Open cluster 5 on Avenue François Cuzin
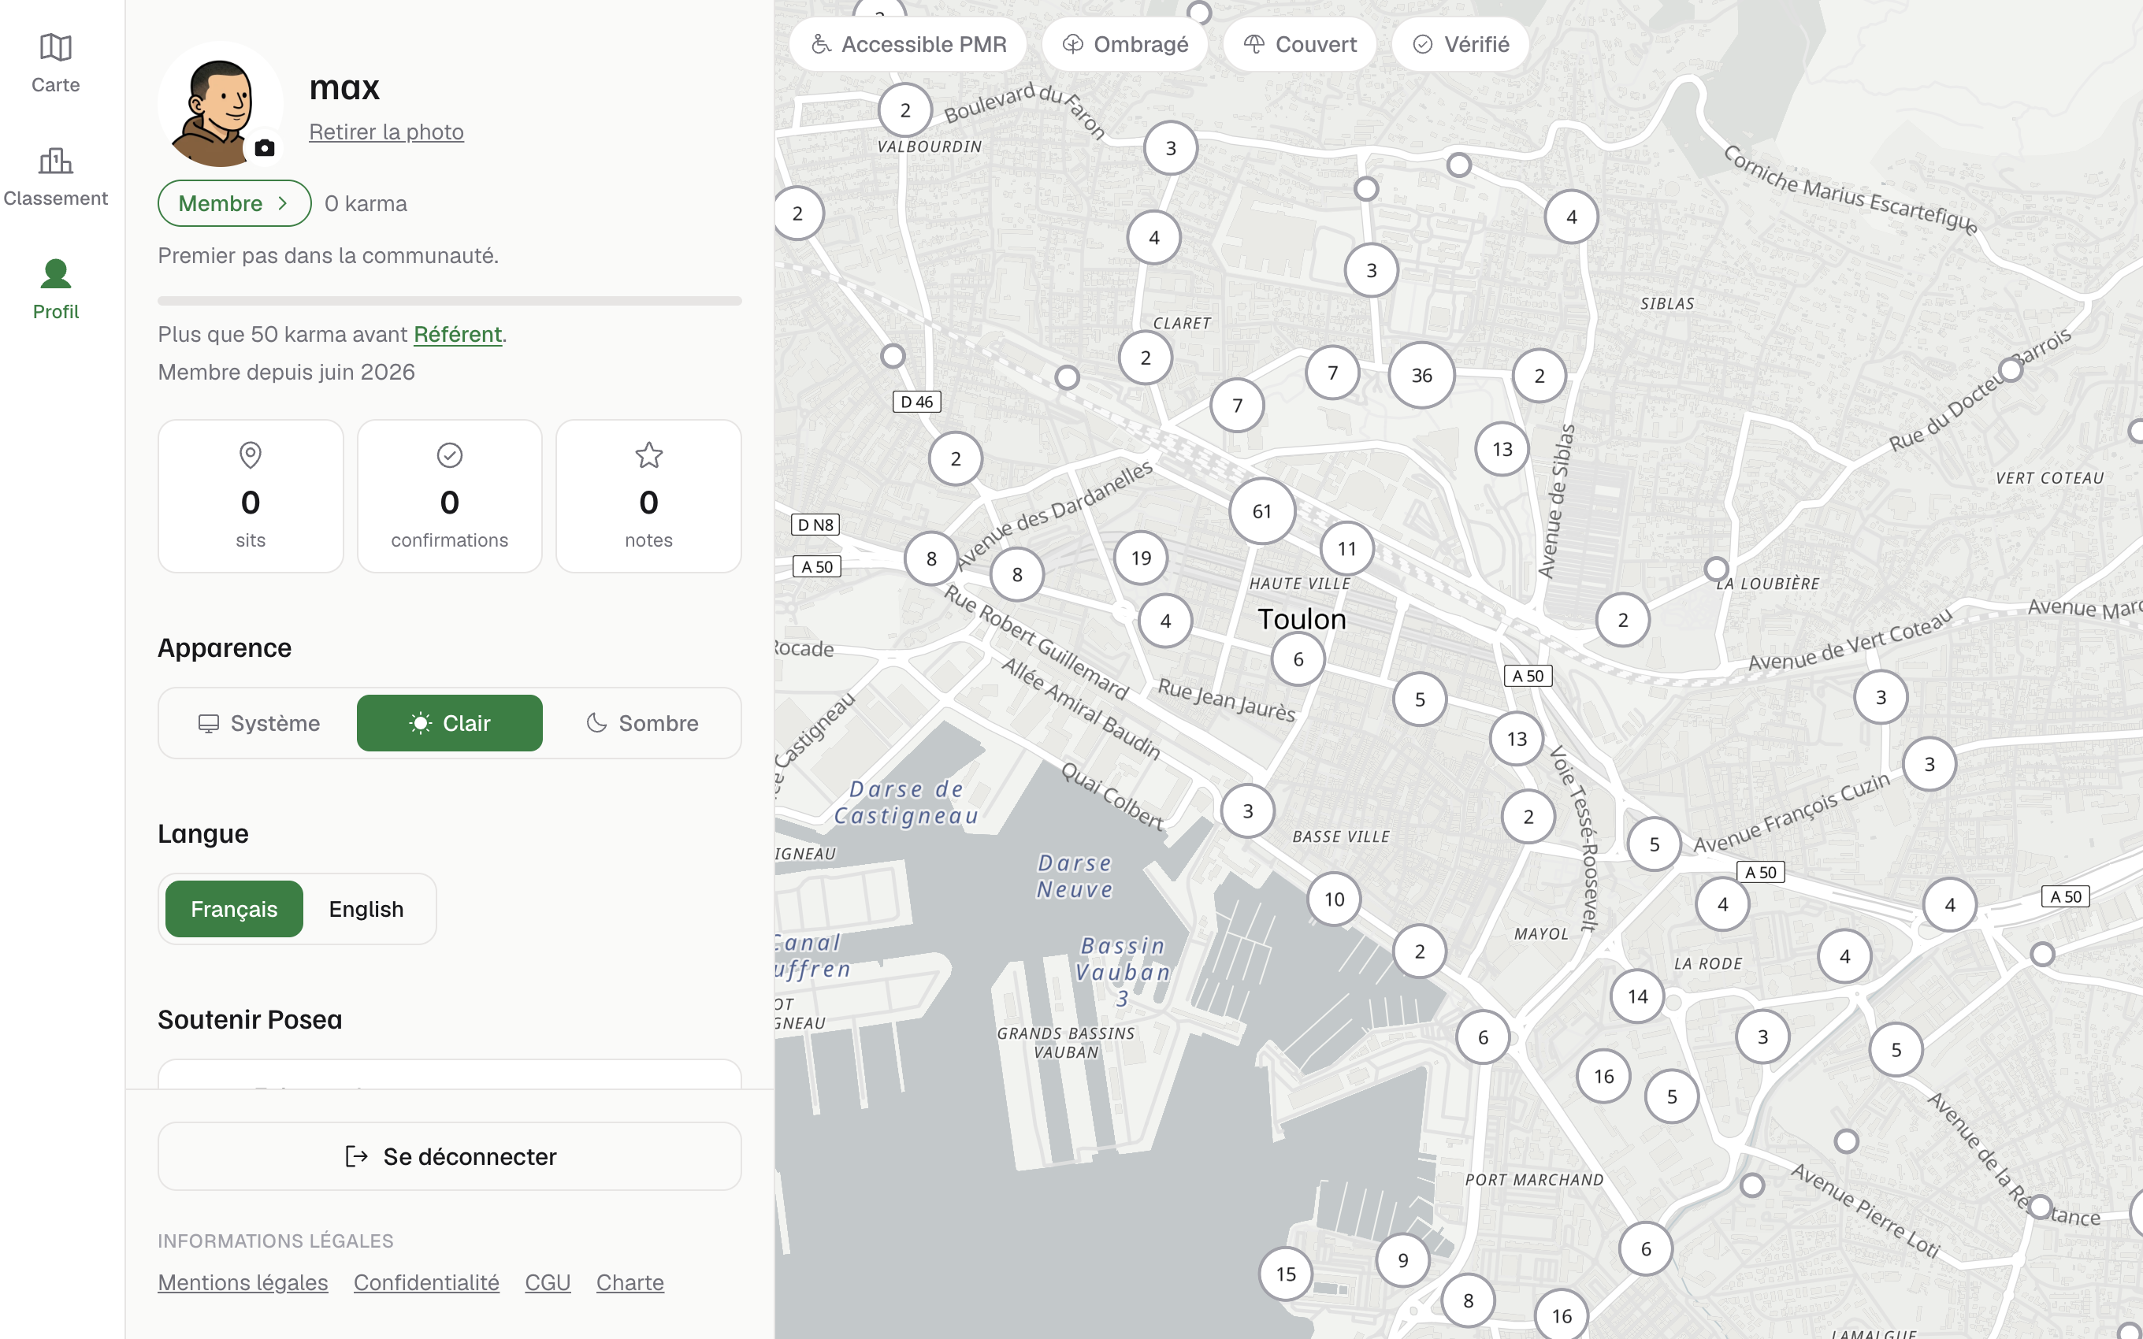 point(1655,845)
